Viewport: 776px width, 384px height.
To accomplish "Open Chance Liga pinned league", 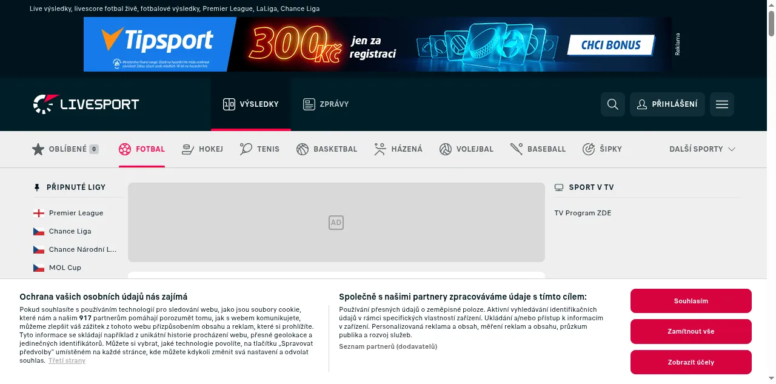I will click(x=70, y=231).
